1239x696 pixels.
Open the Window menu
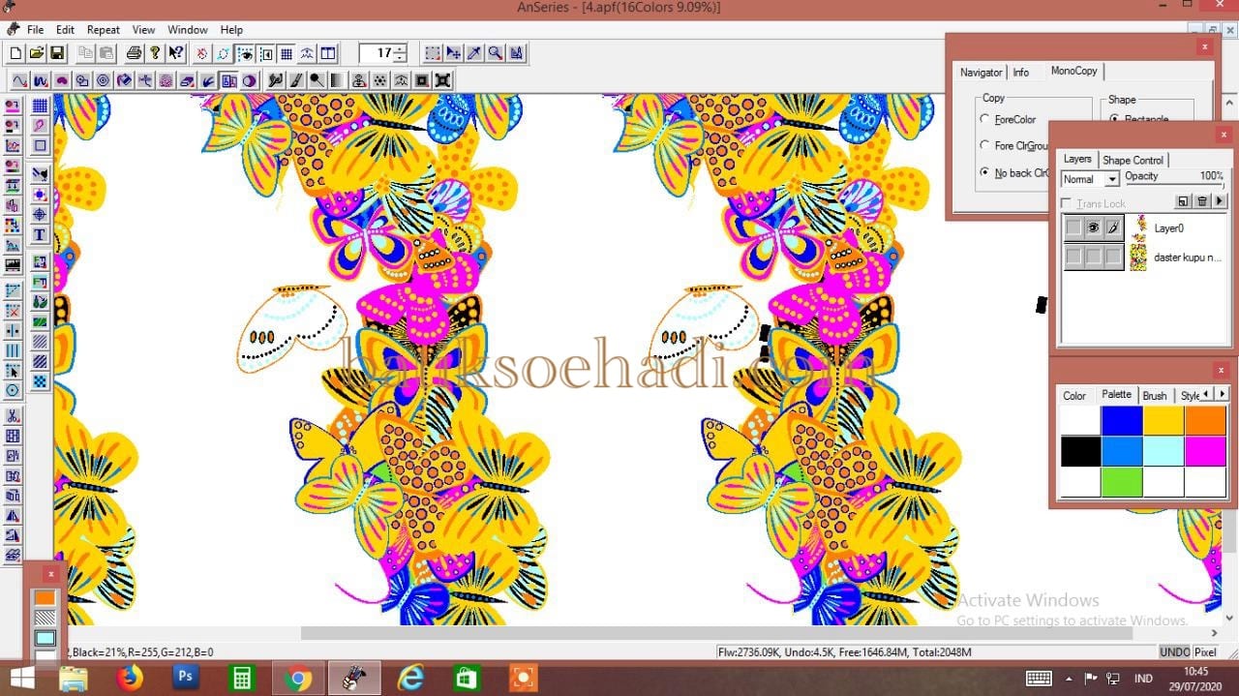pos(188,30)
